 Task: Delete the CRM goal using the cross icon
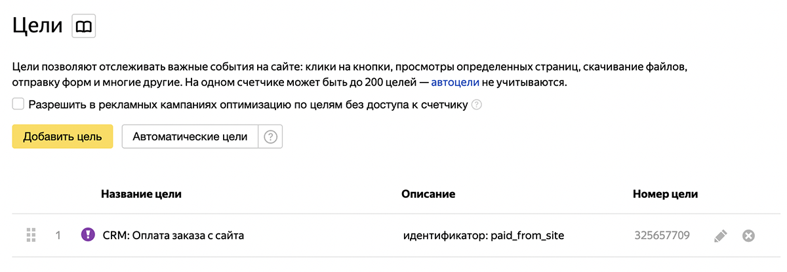[748, 235]
